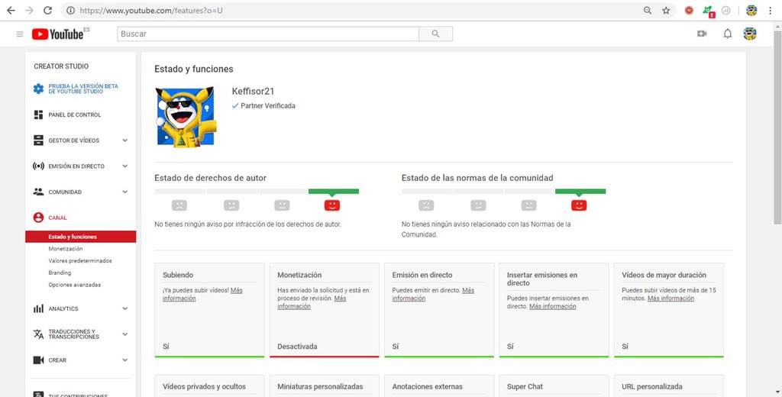Image resolution: width=782 pixels, height=397 pixels.
Task: Open the zoom magnifier in address bar
Action: pos(648,11)
